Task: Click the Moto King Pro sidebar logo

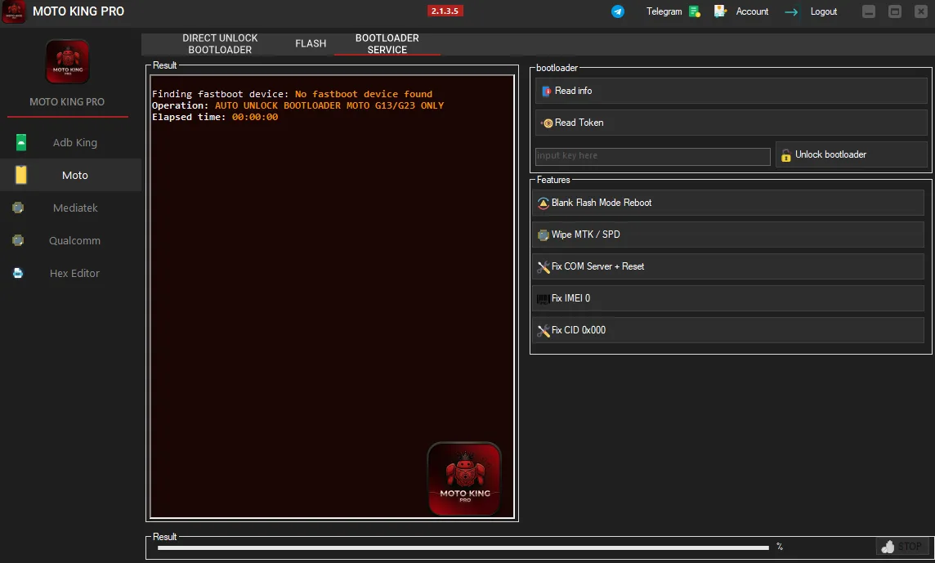Action: tap(67, 61)
